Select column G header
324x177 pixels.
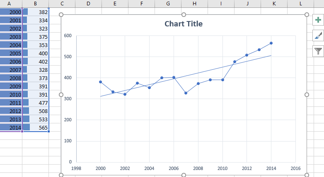coord(168,4)
